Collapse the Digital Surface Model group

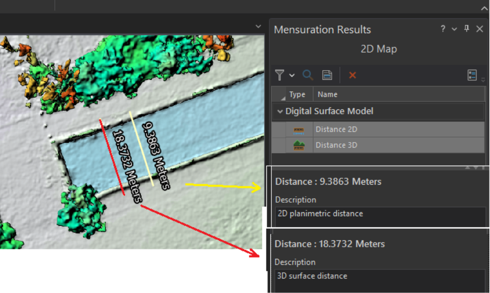pyautogui.click(x=280, y=111)
